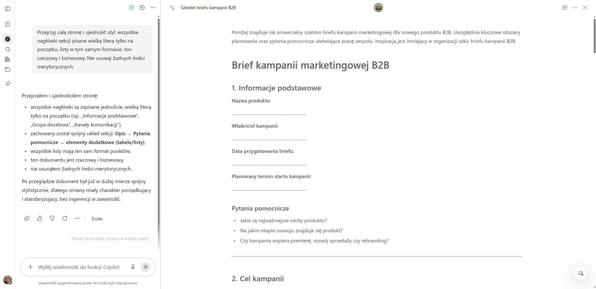Click 'Planowany termin startu kampanii:' label
Image resolution: width=596 pixels, height=289 pixels.
click(271, 176)
